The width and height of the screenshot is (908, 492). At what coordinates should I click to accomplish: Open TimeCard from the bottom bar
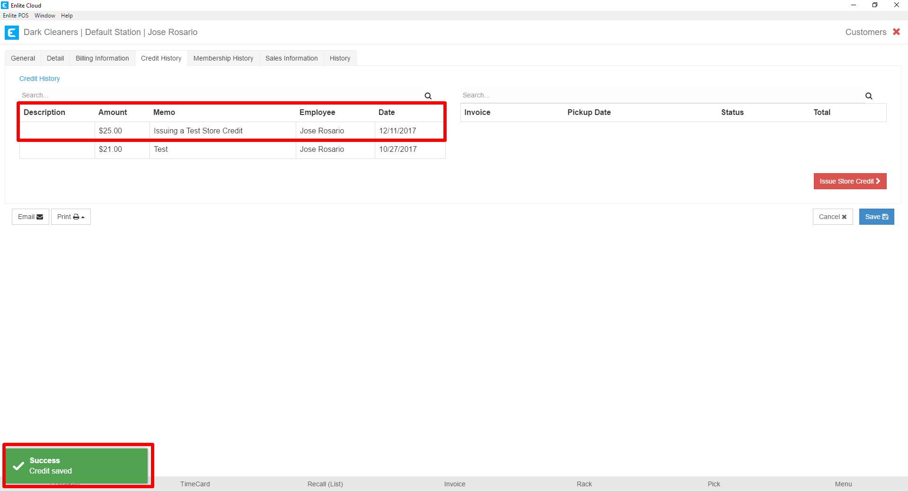coord(195,484)
